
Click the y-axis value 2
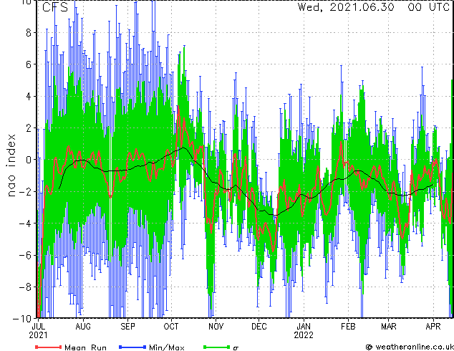(29, 128)
